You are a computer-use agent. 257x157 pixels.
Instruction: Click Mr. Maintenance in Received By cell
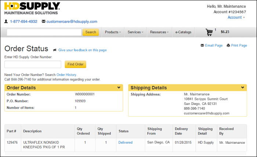coord(232,143)
